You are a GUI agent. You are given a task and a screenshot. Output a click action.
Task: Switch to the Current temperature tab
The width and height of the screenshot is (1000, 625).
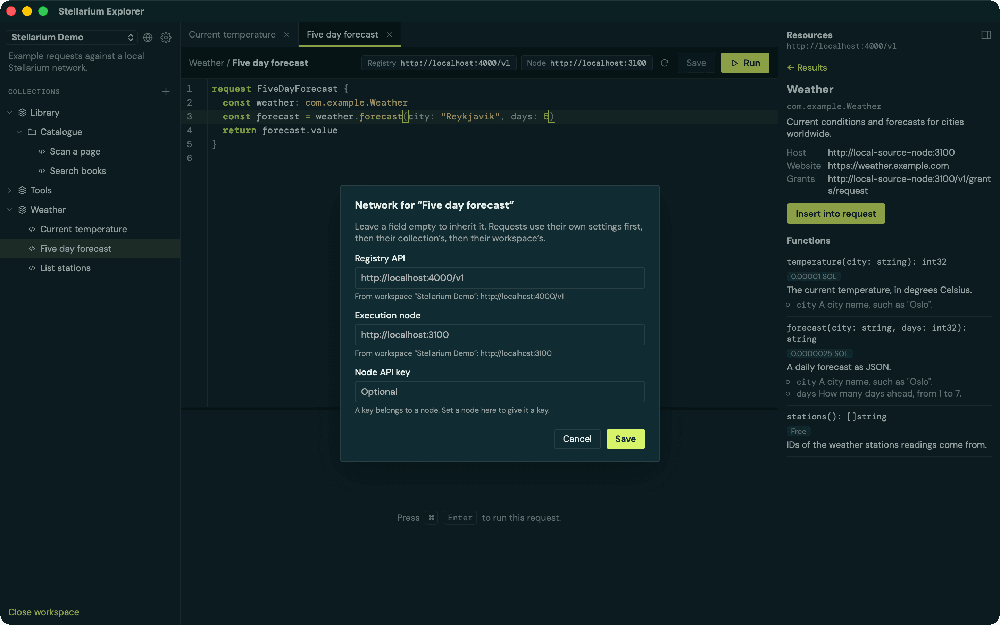[232, 35]
